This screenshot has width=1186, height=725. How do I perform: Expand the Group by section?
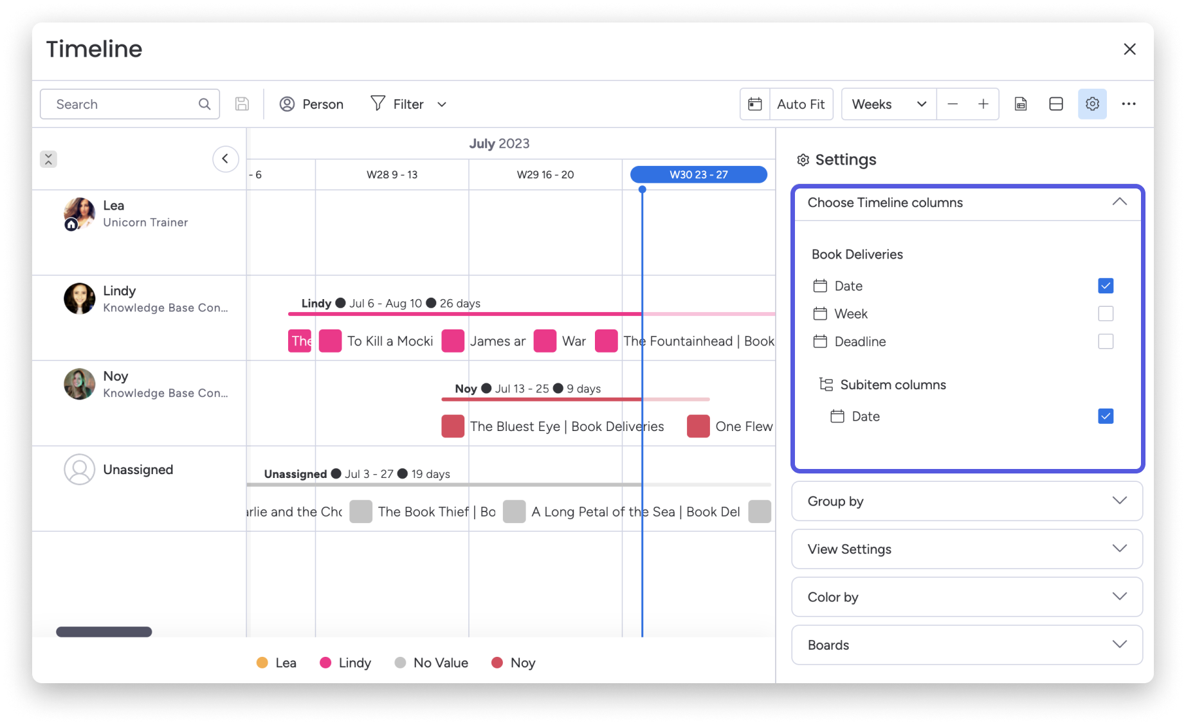coord(967,501)
